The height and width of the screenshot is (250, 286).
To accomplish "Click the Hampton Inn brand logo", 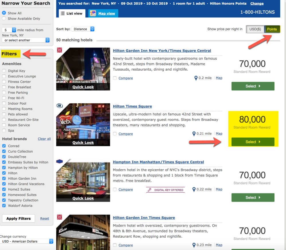I will (x=59, y=161).
